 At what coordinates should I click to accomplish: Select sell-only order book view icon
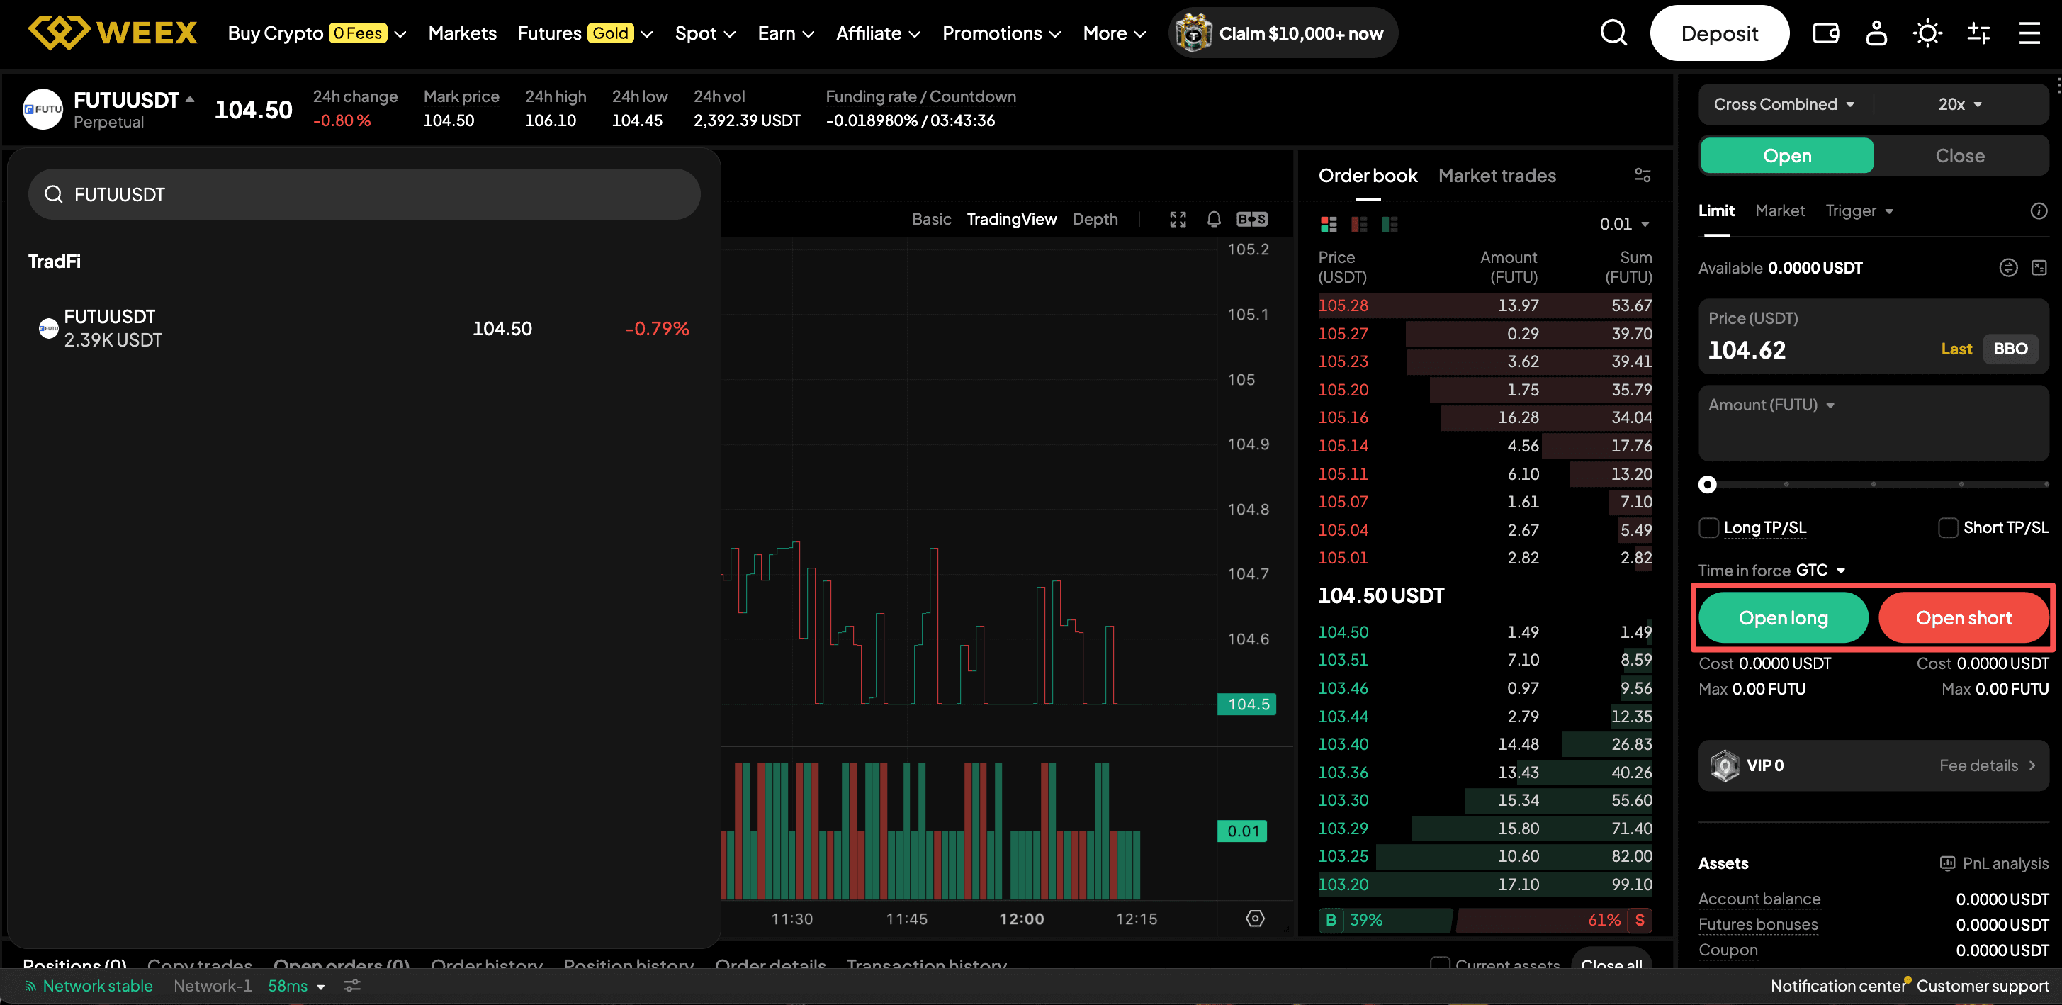coord(1359,224)
